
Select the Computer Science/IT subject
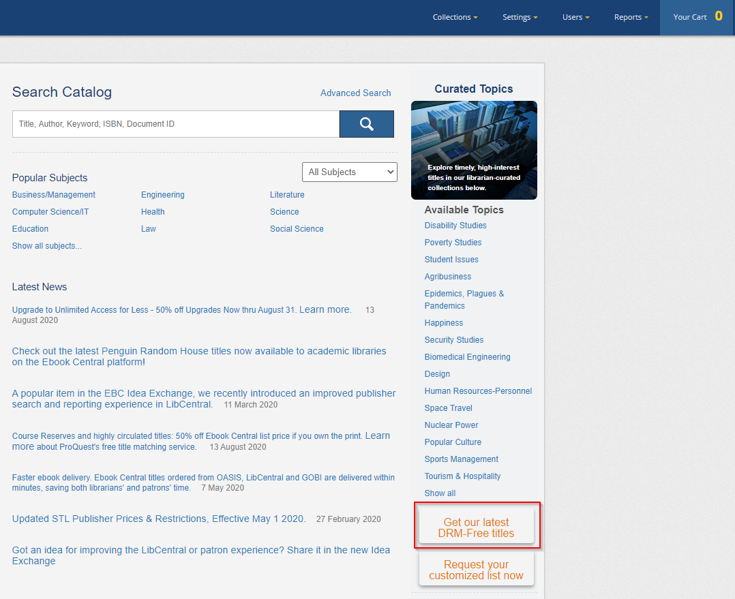(50, 211)
